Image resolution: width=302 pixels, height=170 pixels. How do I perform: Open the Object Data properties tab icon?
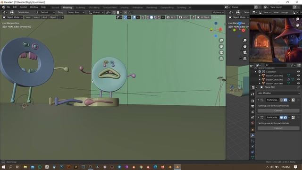(x=253, y=157)
